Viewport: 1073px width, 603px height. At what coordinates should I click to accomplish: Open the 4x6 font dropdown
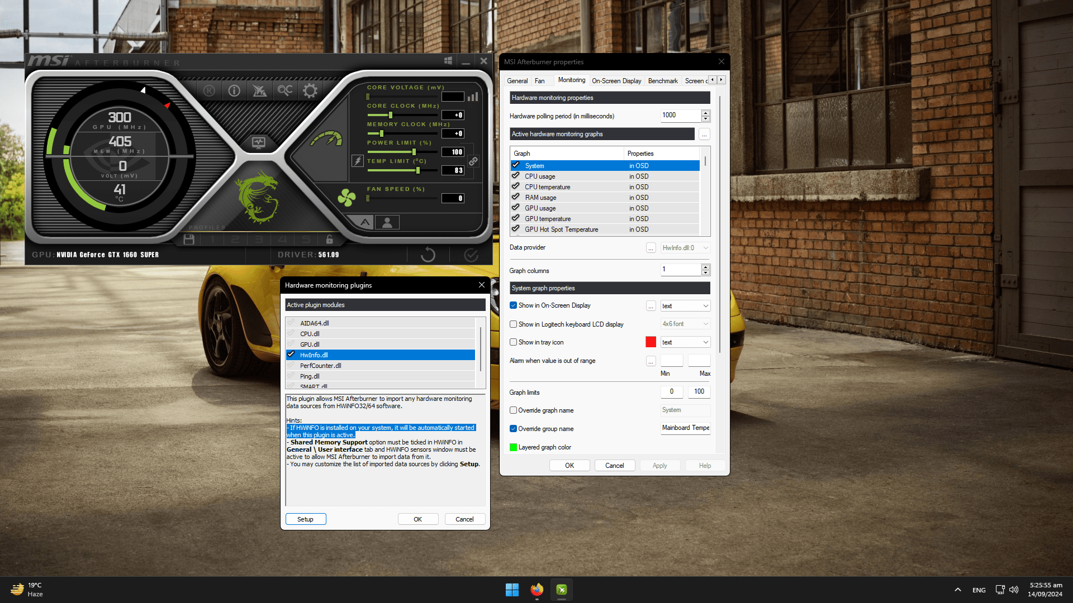tap(685, 324)
